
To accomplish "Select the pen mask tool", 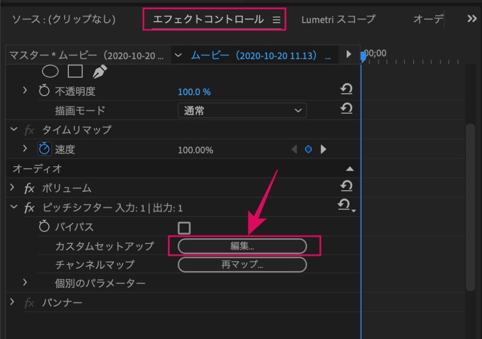I will [100, 72].
